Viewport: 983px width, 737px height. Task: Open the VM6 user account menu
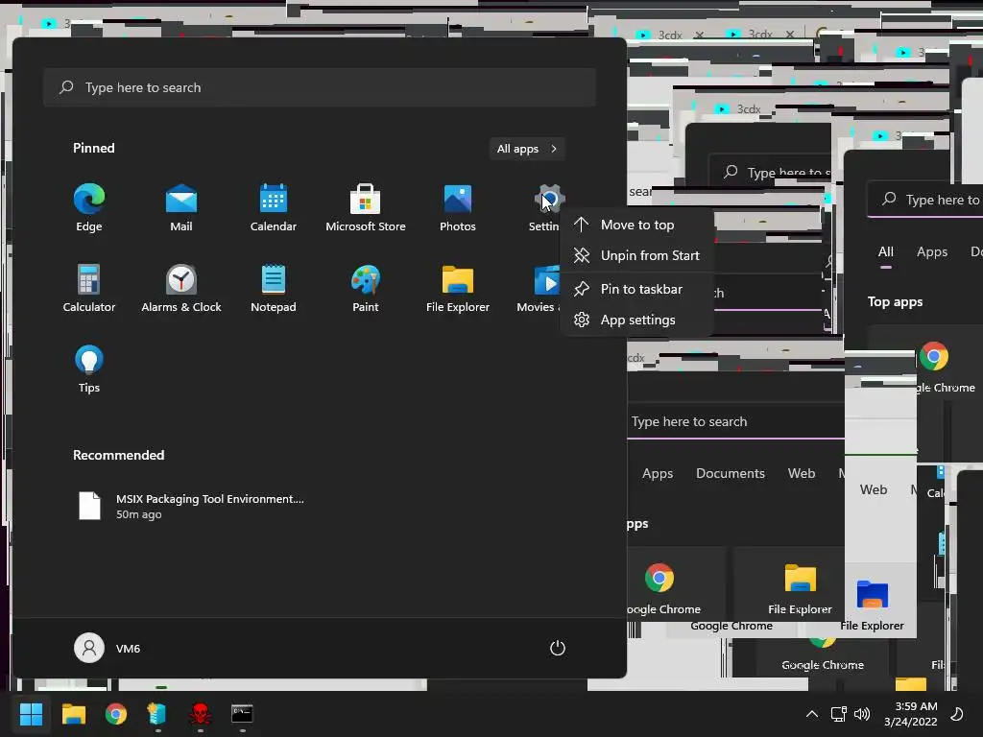click(108, 648)
